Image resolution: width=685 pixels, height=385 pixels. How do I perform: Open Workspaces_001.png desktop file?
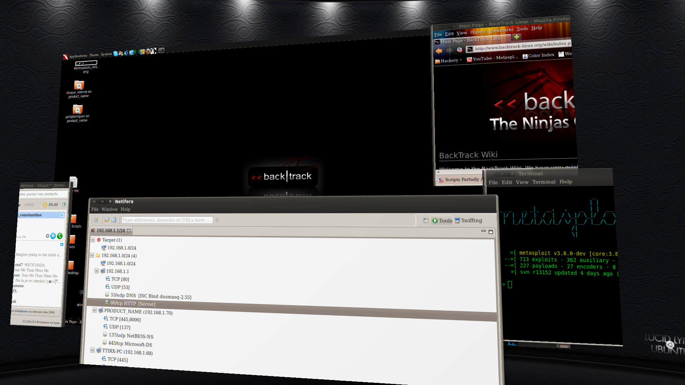click(x=86, y=66)
